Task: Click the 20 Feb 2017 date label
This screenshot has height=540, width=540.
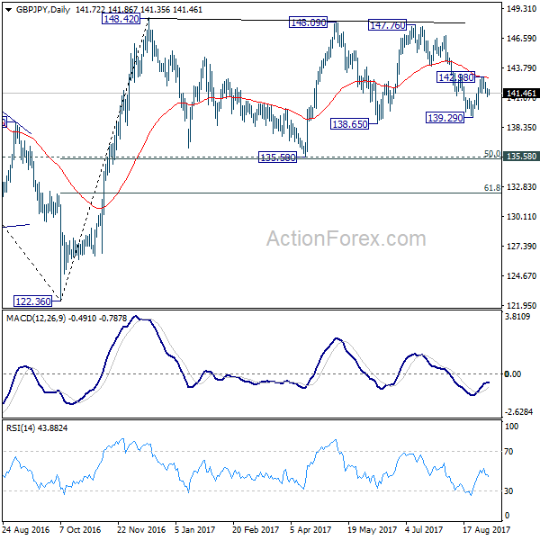Action: 256,530
